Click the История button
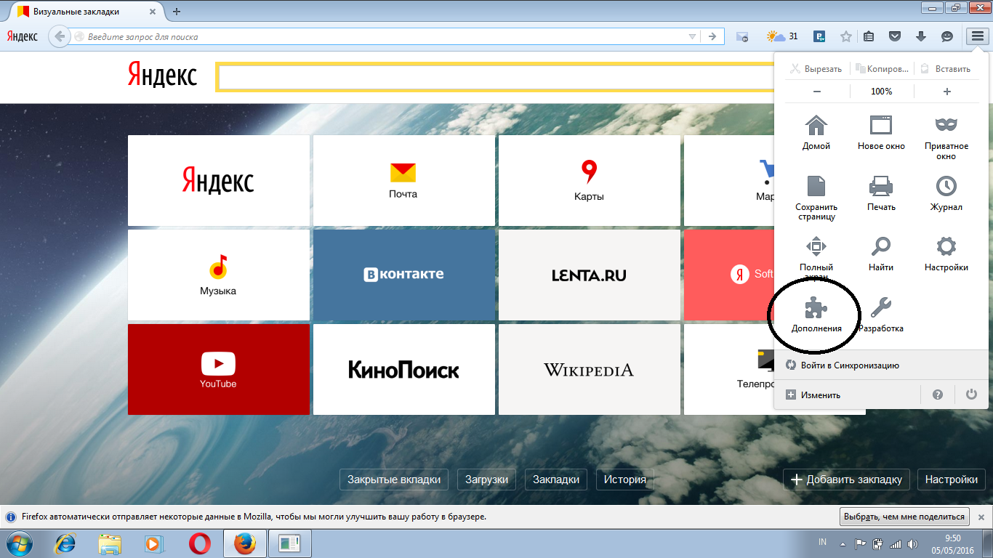This screenshot has height=558, width=993. pyautogui.click(x=624, y=480)
